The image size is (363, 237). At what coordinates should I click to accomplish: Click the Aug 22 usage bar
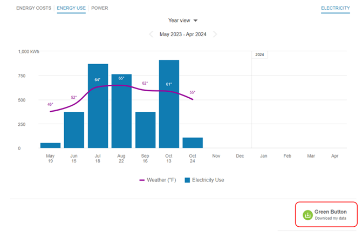(121, 111)
